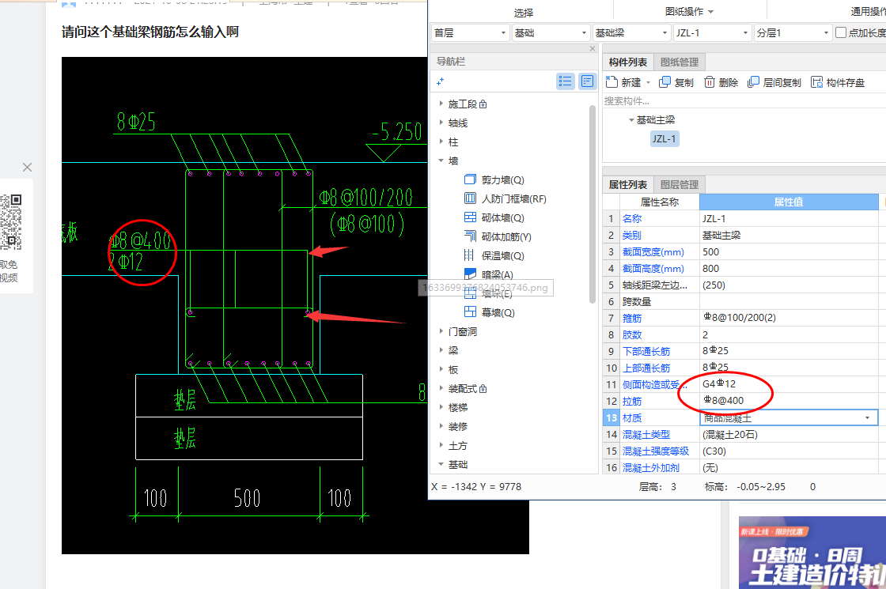Close the navigation bar panel with X
The width and height of the screenshot is (886, 589).
pyautogui.click(x=593, y=48)
